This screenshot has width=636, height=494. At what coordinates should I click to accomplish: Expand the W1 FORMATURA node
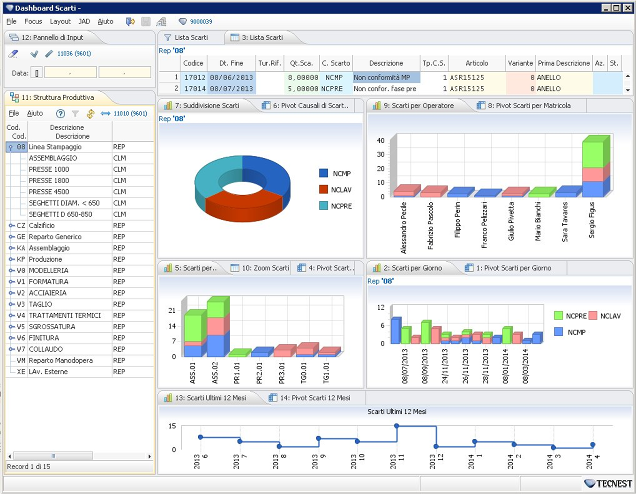pos(11,282)
